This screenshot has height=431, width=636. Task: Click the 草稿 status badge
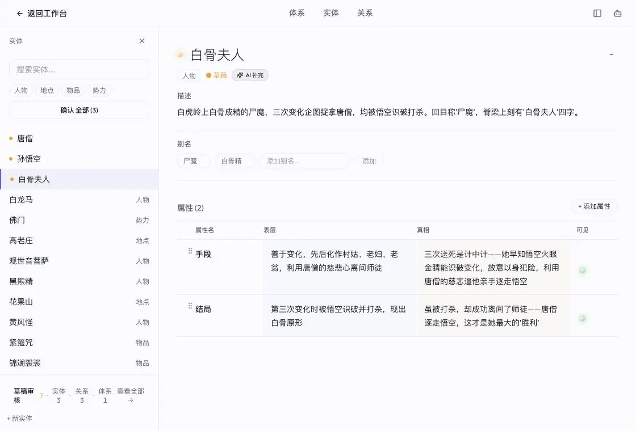click(x=216, y=75)
